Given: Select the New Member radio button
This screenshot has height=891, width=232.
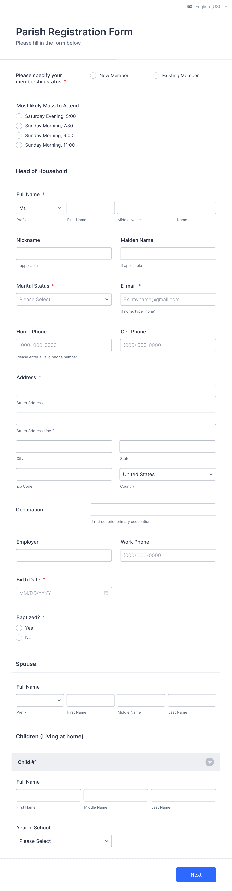Looking at the screenshot, I should [x=93, y=75].
